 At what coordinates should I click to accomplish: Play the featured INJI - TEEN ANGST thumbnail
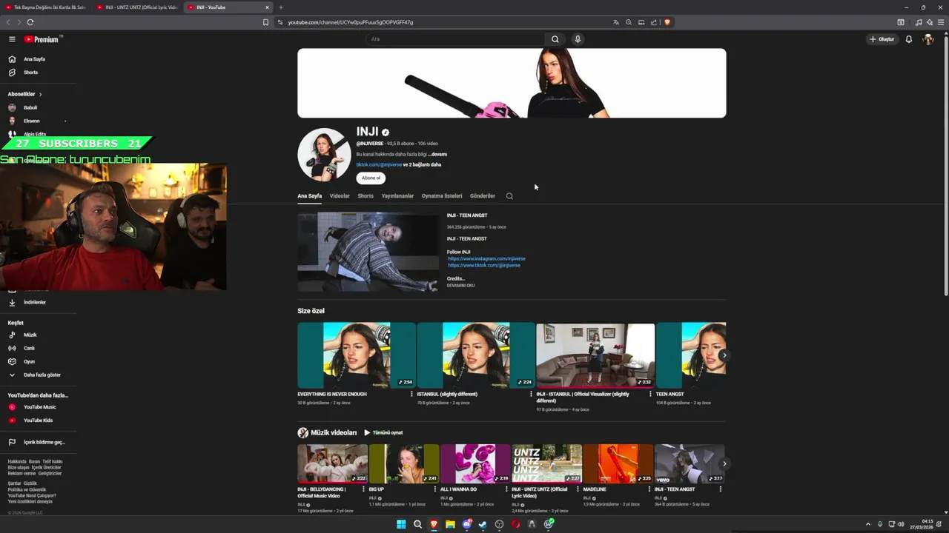(368, 252)
